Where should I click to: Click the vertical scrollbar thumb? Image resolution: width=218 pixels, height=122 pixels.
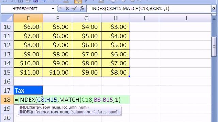click(x=214, y=47)
